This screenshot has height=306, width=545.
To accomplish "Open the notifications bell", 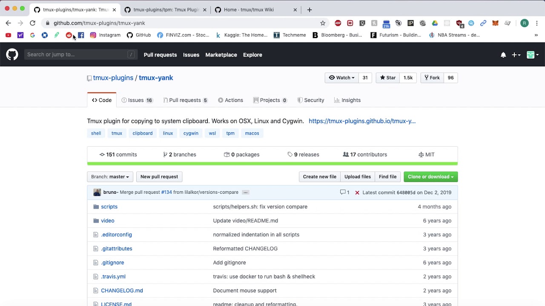I will pos(503,55).
